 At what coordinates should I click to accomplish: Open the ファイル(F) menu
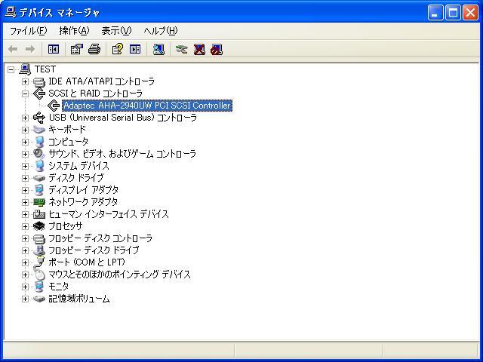pos(29,31)
